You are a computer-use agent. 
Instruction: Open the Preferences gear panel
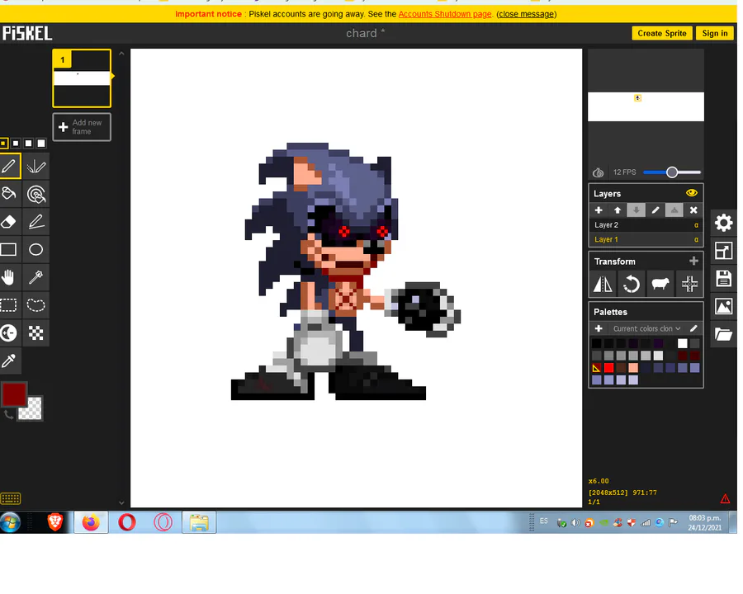[723, 223]
